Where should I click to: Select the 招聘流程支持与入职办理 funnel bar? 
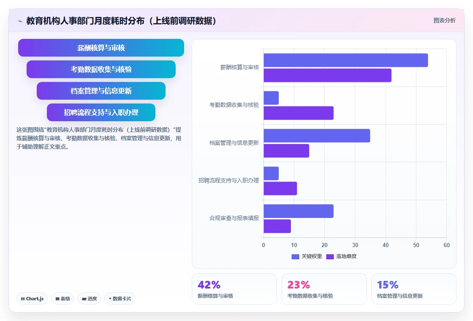click(x=101, y=112)
